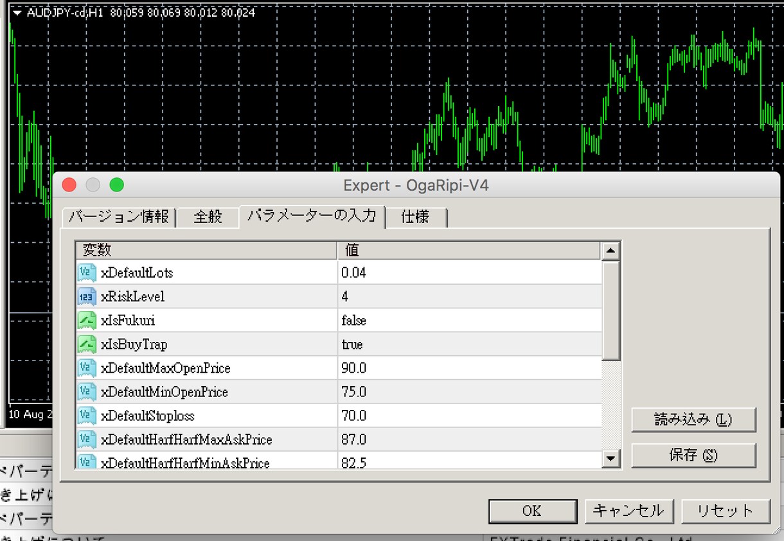The width and height of the screenshot is (784, 541).
Task: Click the xDefaultStoploss type icon
Action: pyautogui.click(x=87, y=416)
